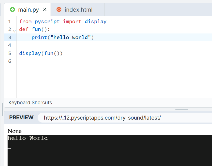Screen dimensions: 212x166
Task: Click the terminal cursor in preview console
Action: (9, 148)
